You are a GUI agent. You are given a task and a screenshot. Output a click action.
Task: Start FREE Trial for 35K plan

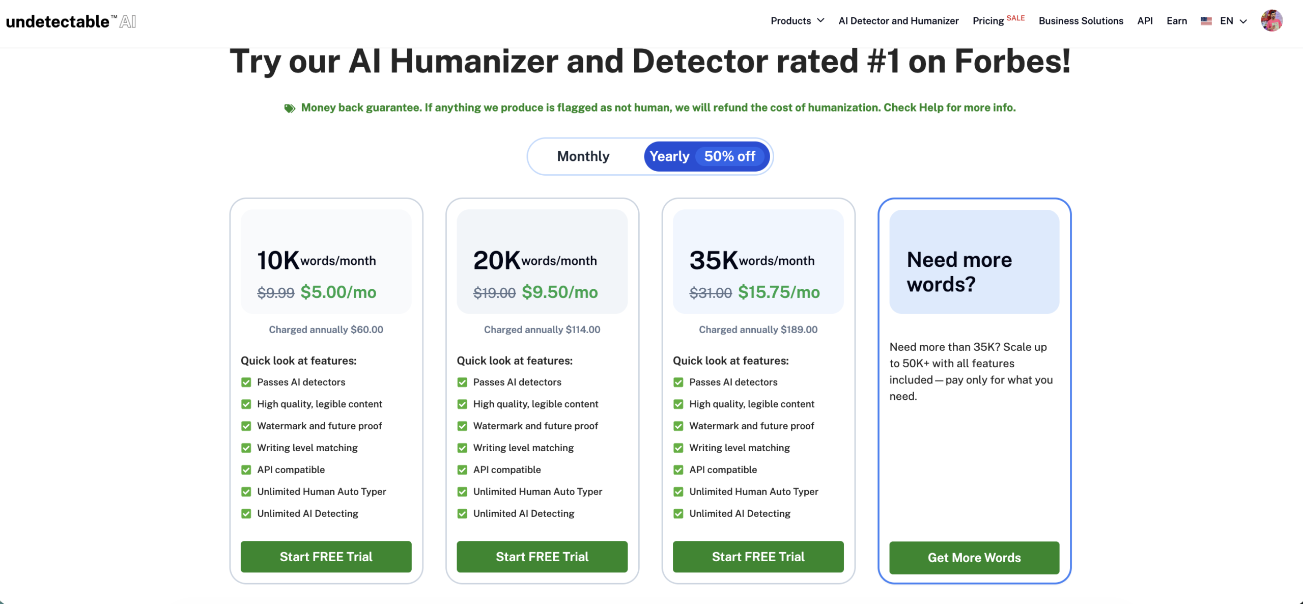758,557
